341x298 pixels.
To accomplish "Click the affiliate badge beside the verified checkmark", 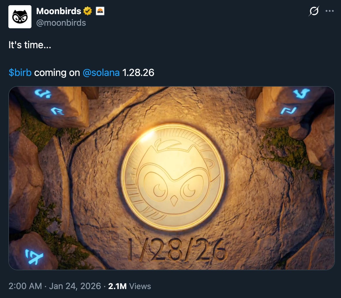I will [100, 11].
